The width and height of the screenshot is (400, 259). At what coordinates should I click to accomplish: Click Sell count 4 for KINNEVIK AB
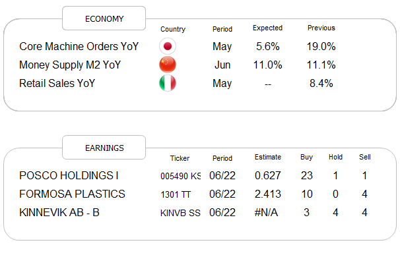pos(364,212)
